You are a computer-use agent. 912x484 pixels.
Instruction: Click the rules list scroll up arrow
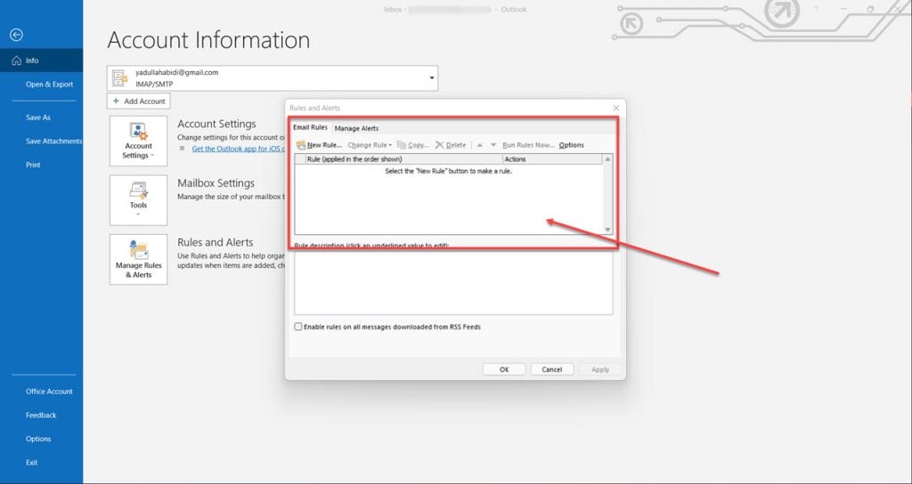607,159
